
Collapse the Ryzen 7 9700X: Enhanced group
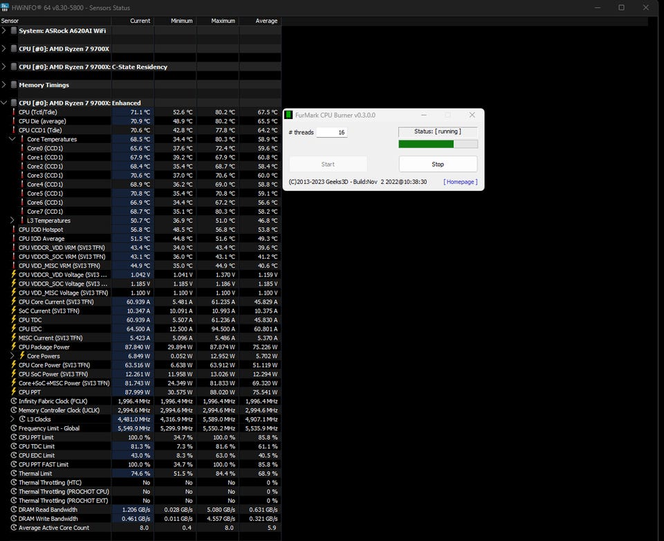click(x=4, y=102)
